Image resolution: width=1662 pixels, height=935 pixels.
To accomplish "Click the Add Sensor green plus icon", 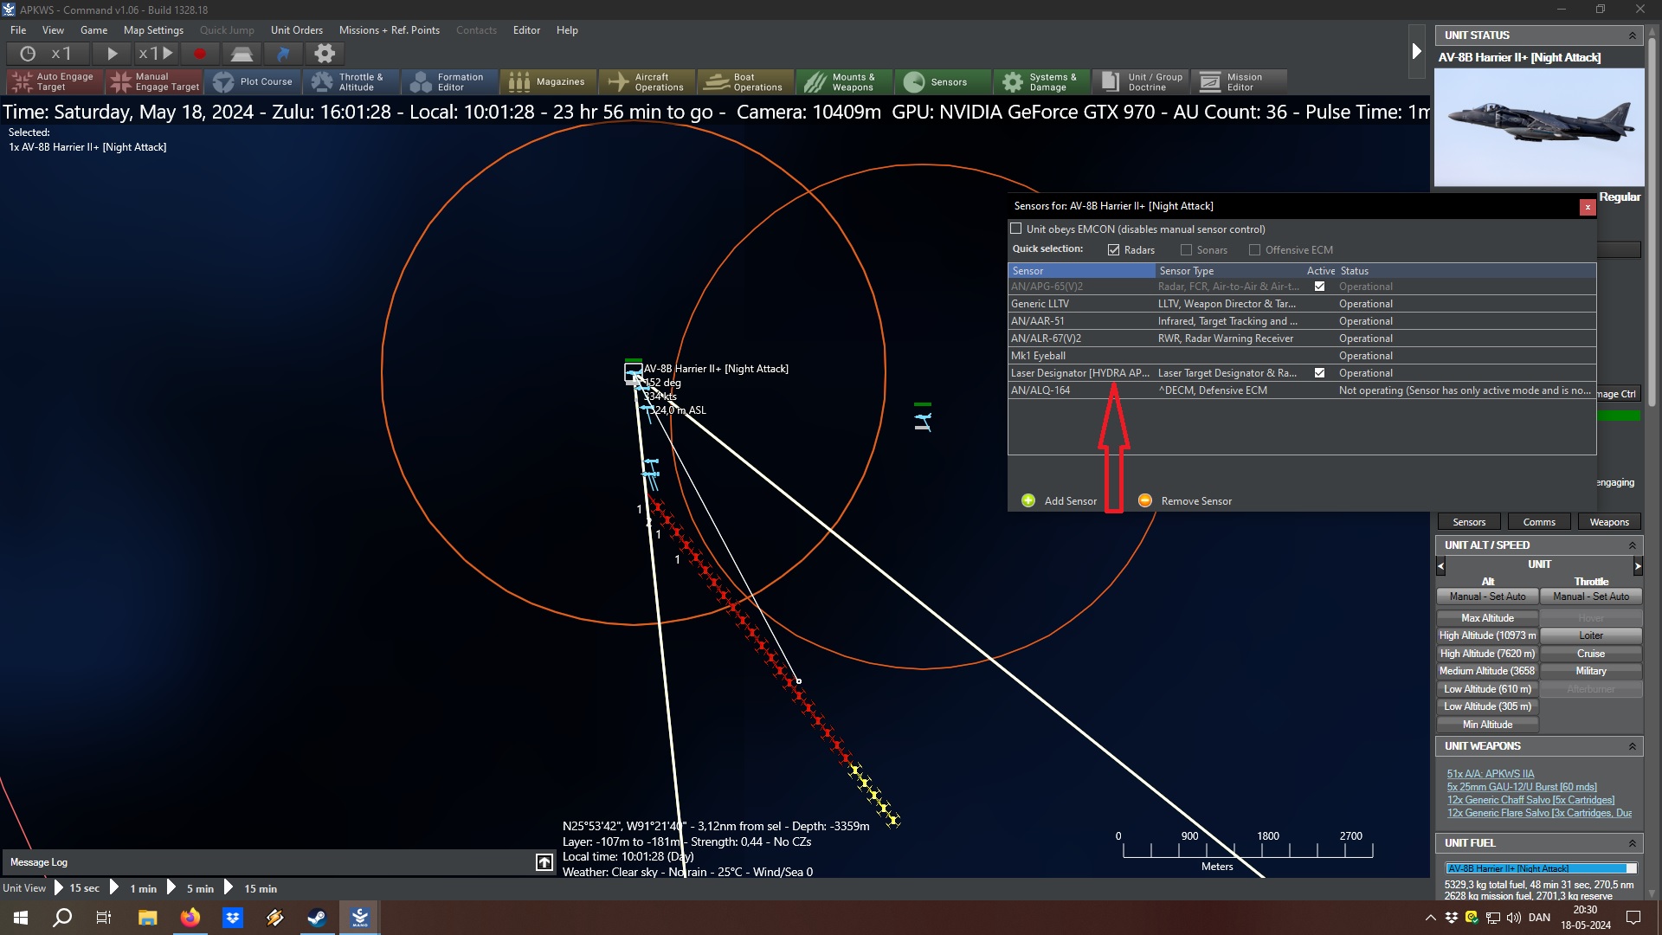I will coord(1028,501).
